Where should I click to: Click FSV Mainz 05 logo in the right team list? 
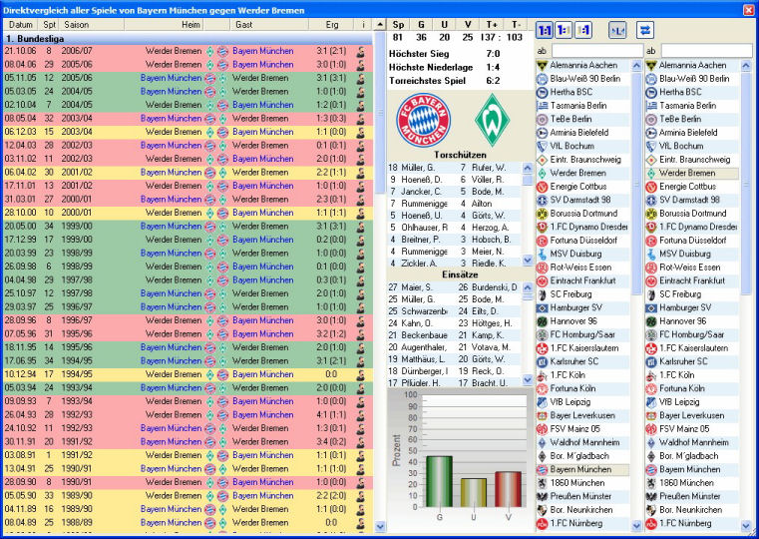point(651,429)
